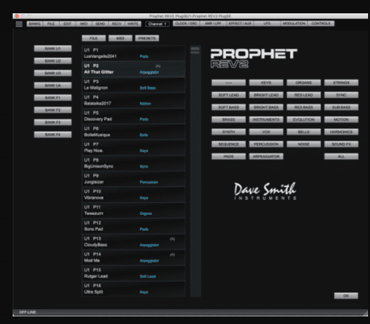
Task: Select preset U1 P4 Balalaika2017
Action: (x=133, y=100)
